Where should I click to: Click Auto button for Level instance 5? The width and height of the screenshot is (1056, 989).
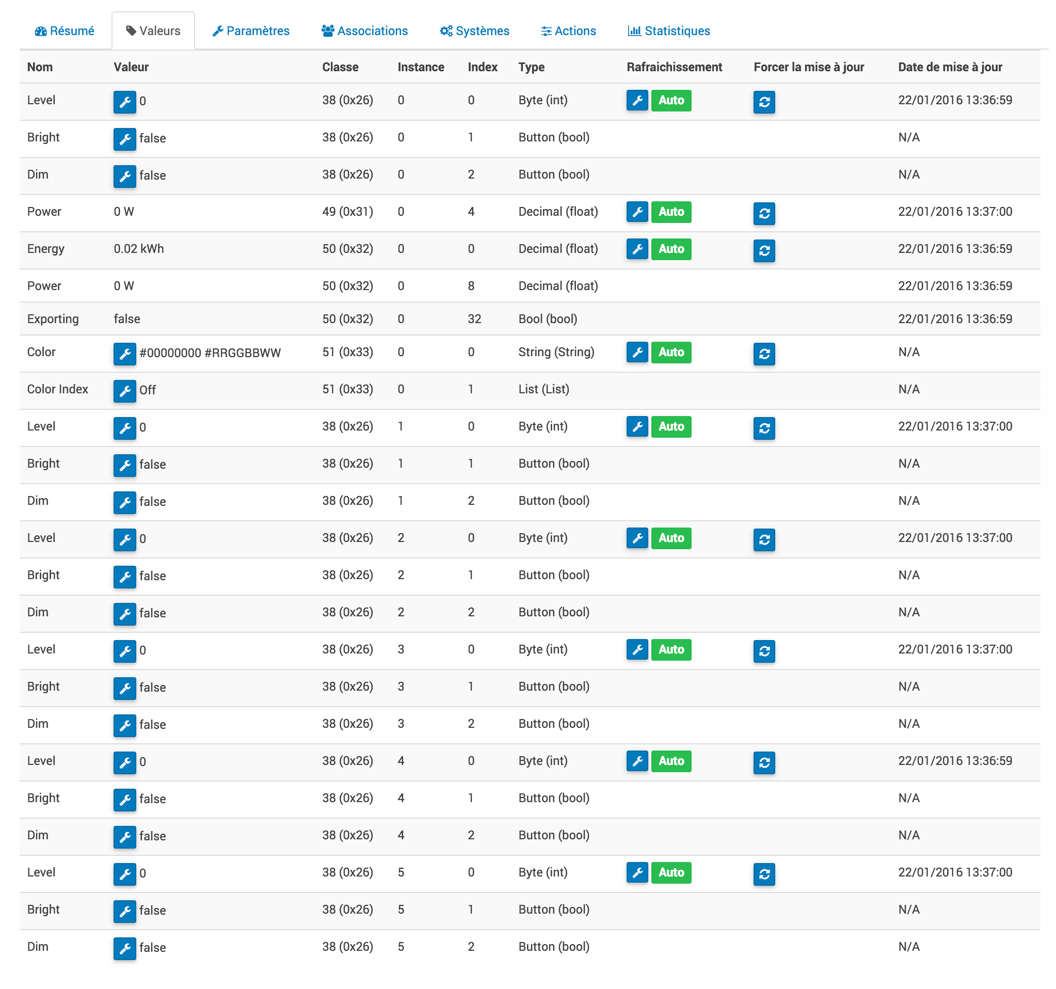pos(671,873)
